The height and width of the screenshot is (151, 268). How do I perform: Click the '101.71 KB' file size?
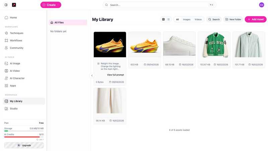240,65
